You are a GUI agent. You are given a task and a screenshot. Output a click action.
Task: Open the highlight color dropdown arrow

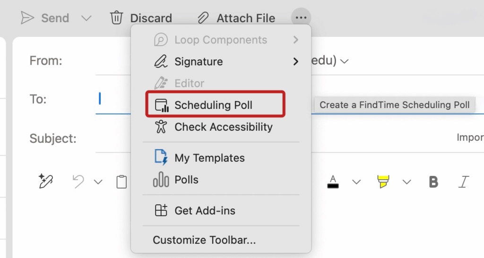(406, 182)
